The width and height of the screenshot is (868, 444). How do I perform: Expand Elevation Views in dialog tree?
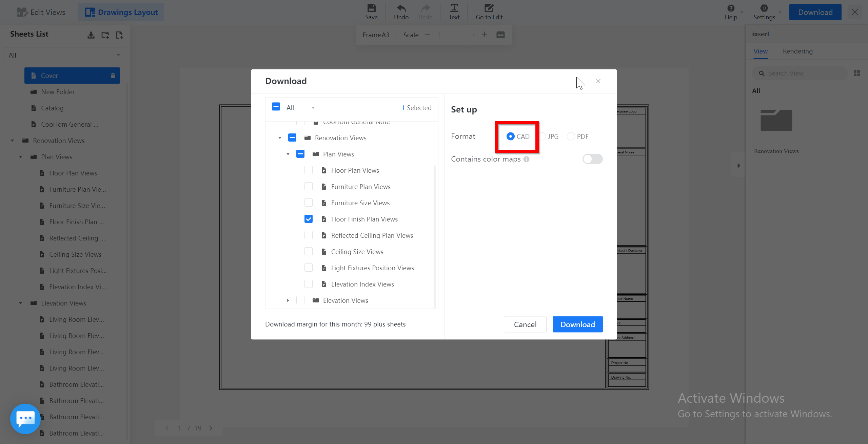288,300
